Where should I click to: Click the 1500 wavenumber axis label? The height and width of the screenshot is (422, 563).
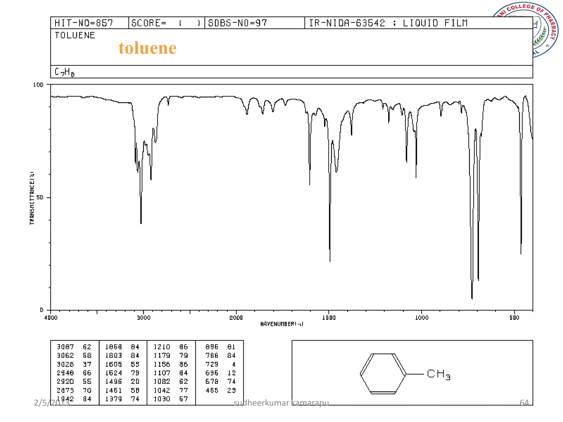pyautogui.click(x=329, y=318)
